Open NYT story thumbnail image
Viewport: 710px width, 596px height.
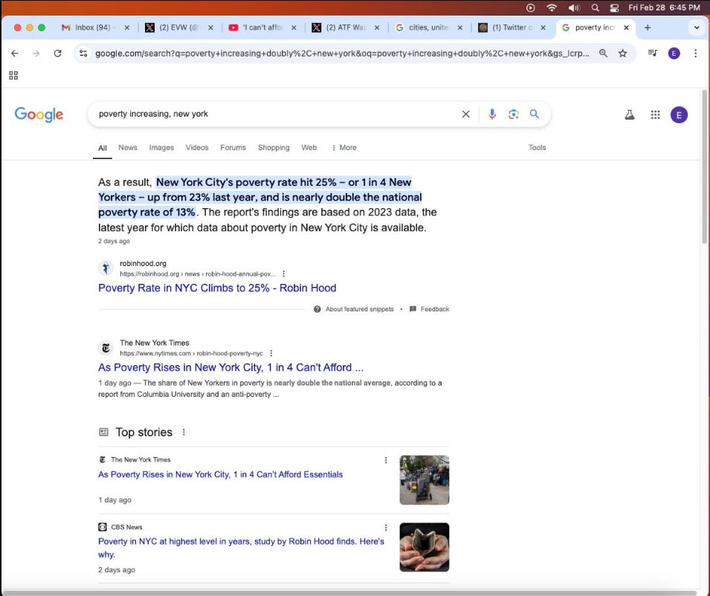425,480
